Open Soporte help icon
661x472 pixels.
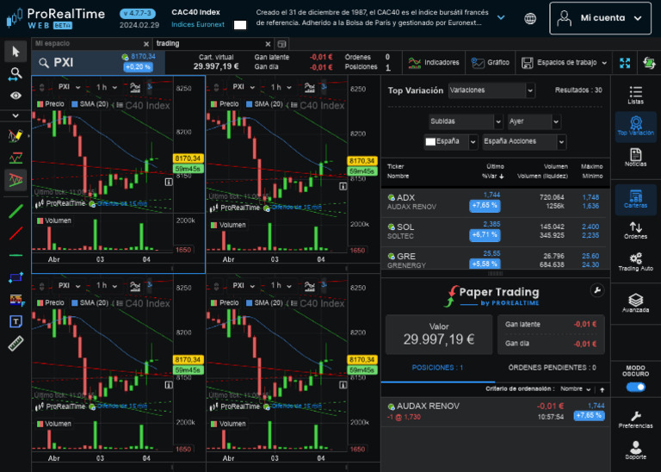(x=635, y=450)
